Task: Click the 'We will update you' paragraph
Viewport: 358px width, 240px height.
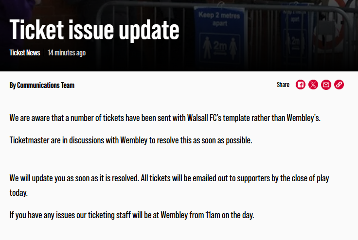Action: [169, 185]
